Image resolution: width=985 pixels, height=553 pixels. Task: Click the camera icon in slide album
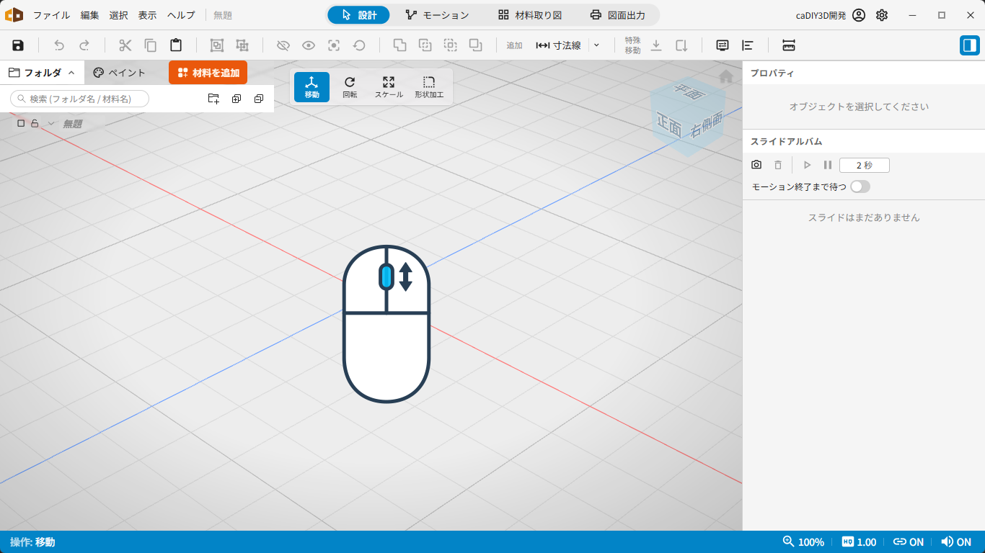[x=756, y=165]
